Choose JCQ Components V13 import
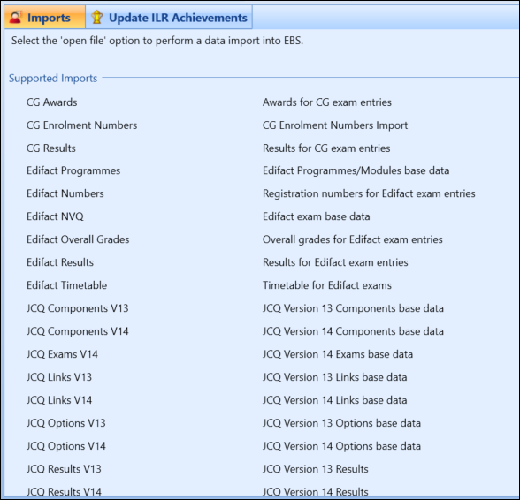This screenshot has width=520, height=500. [x=77, y=308]
